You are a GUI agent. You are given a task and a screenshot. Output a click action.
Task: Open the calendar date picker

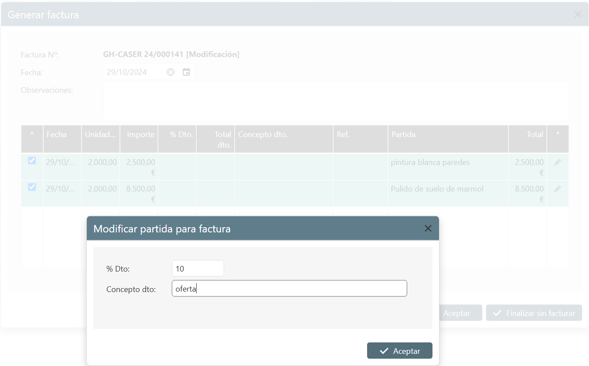(186, 72)
